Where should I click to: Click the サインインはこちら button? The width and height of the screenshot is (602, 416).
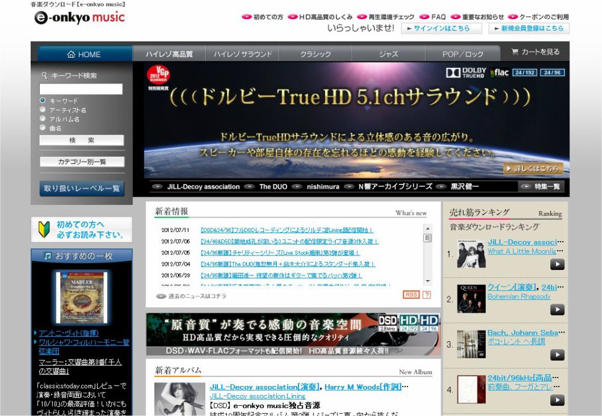tap(441, 28)
